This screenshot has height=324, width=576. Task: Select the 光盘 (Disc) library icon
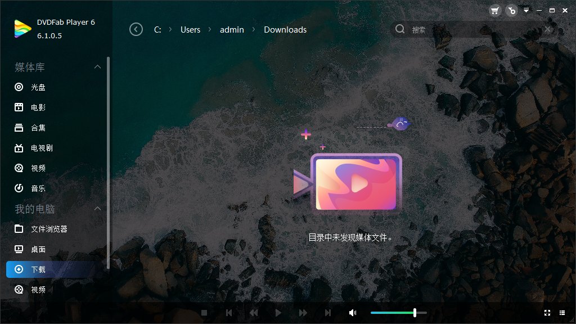pyautogui.click(x=18, y=87)
